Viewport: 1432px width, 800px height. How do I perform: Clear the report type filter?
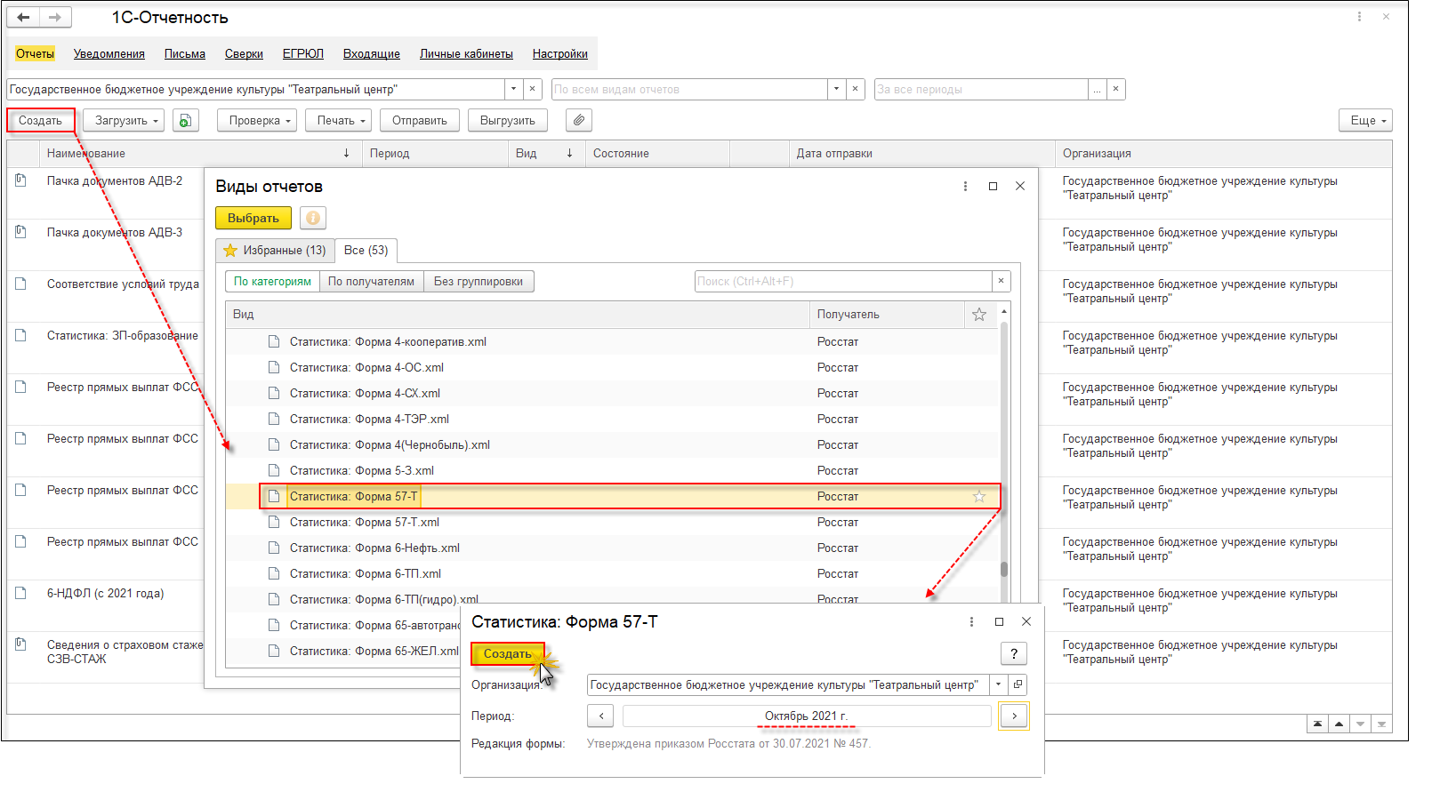pos(855,89)
